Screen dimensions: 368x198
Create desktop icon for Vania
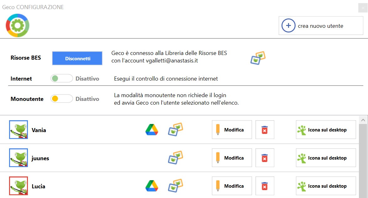[326, 130]
